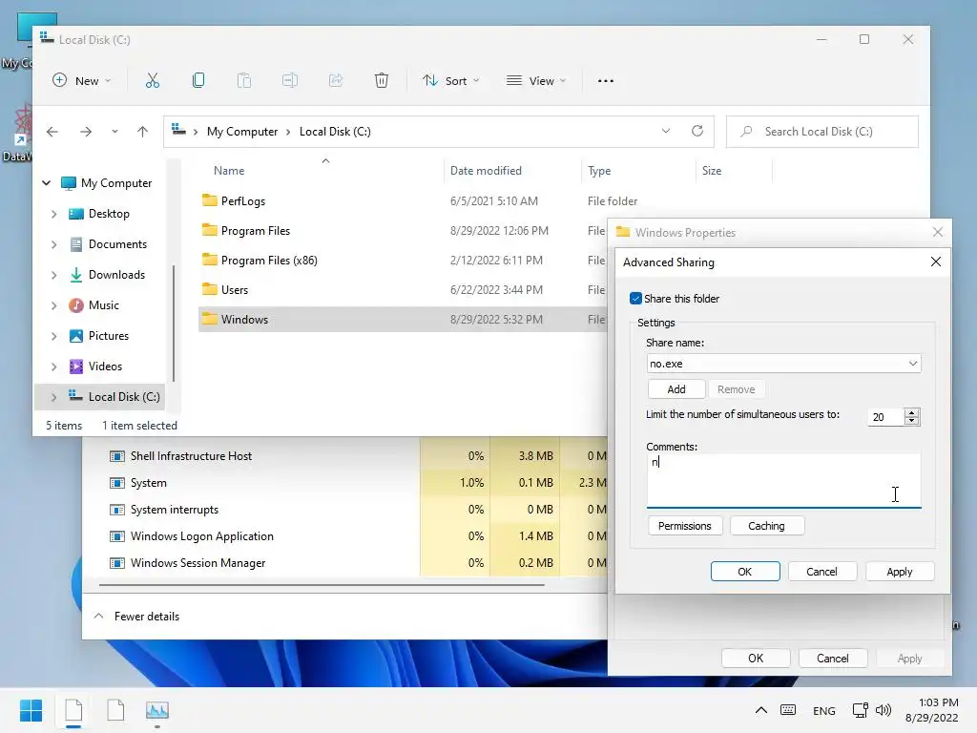Click Local Disk (C:) breadcrumb segment
The image size is (977, 733).
(335, 132)
